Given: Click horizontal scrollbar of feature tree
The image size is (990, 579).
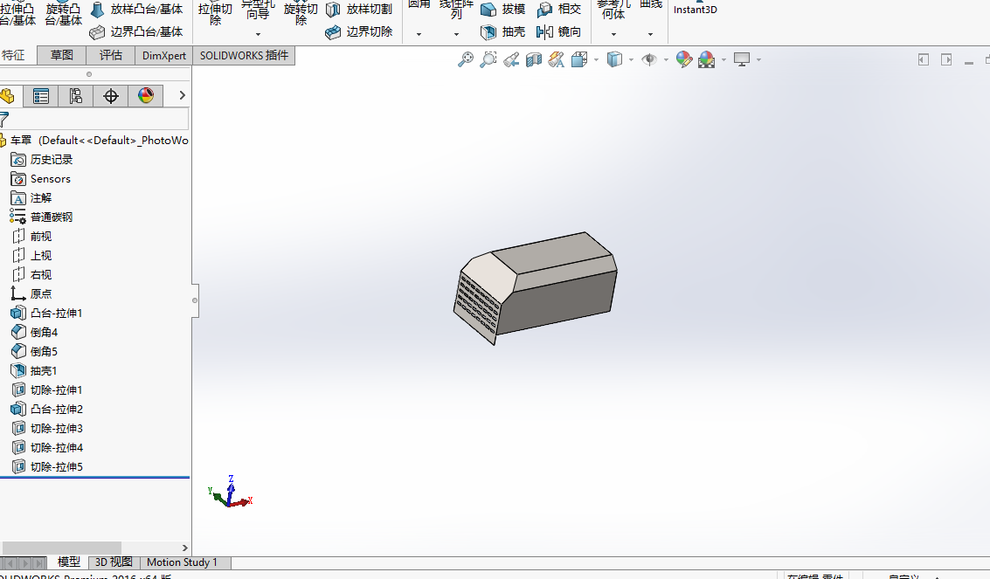Looking at the screenshot, I should click(62, 548).
